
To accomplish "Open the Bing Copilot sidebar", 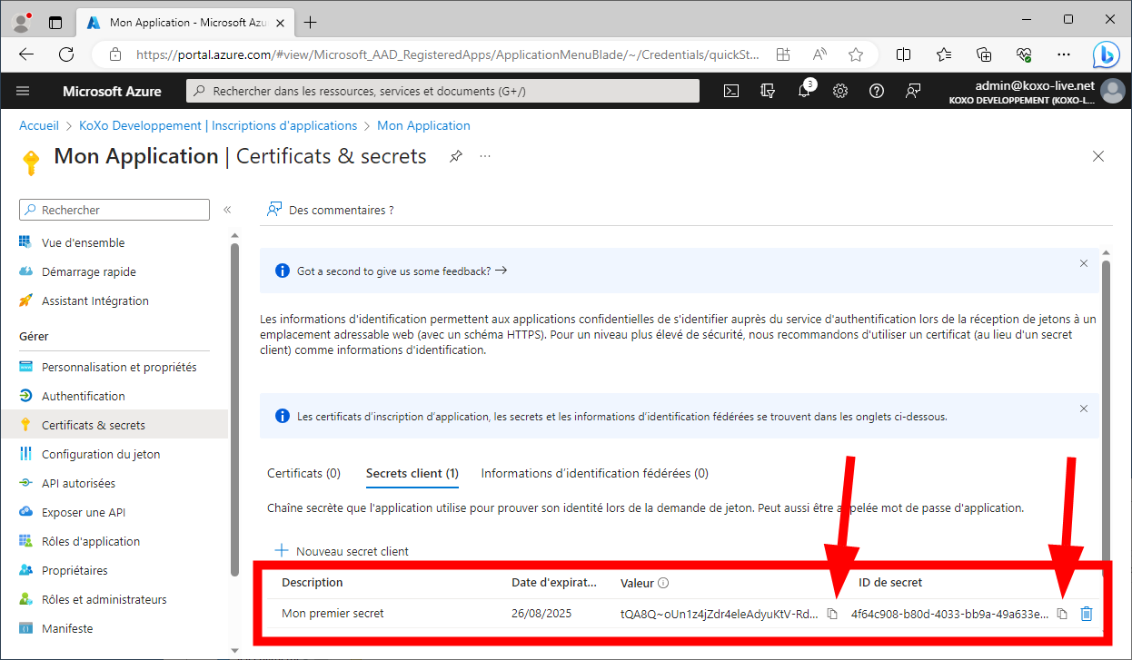I will [1106, 54].
